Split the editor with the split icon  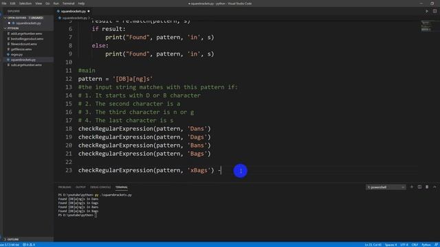click(434, 11)
